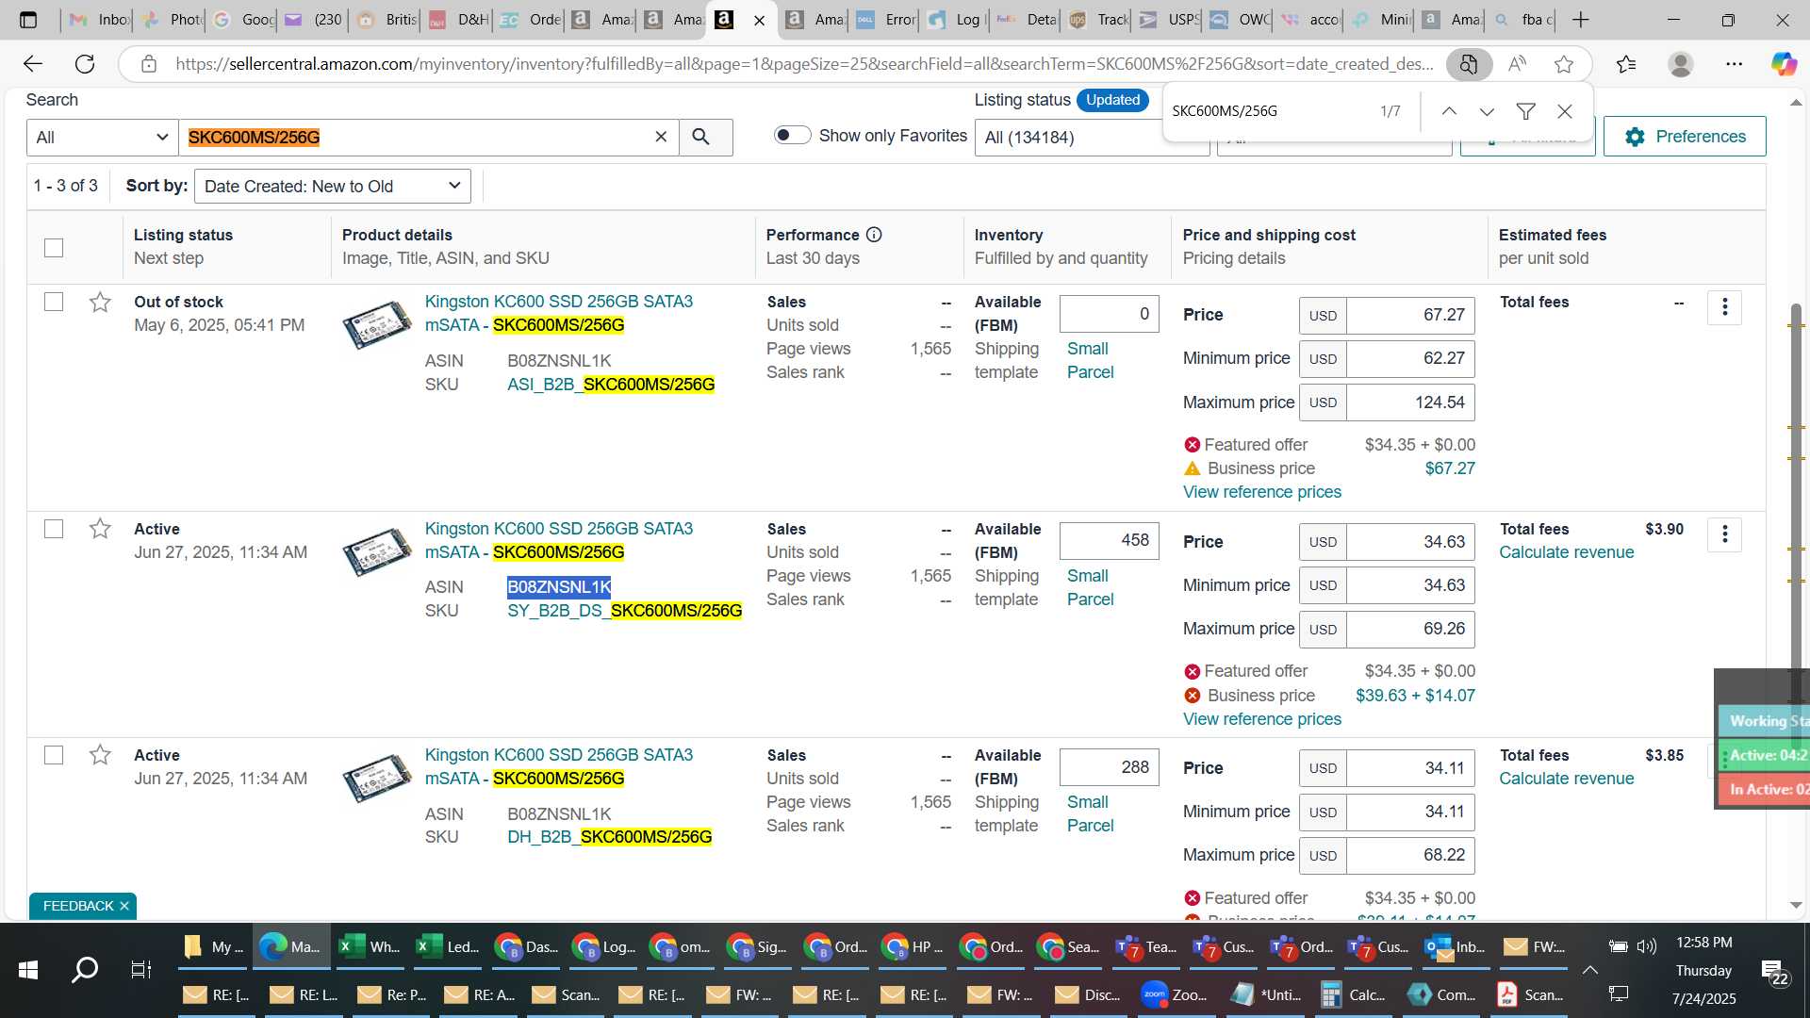1810x1018 pixels.
Task: Click the browser address bar URL
Action: click(x=803, y=64)
